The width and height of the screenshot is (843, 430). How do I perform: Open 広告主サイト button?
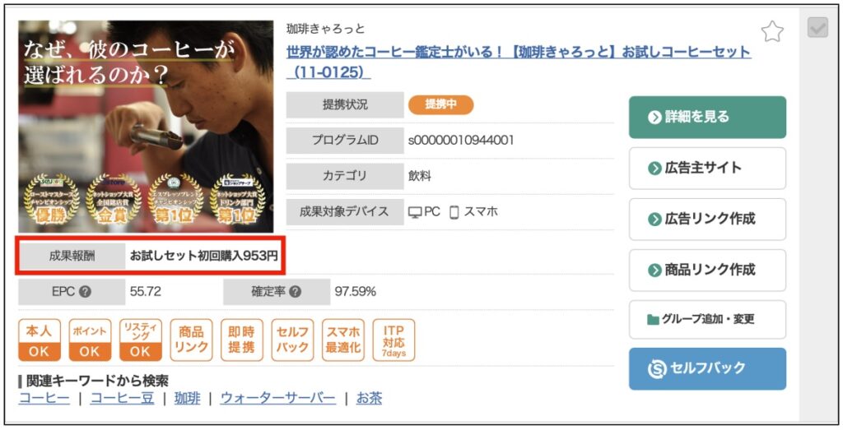tap(707, 168)
